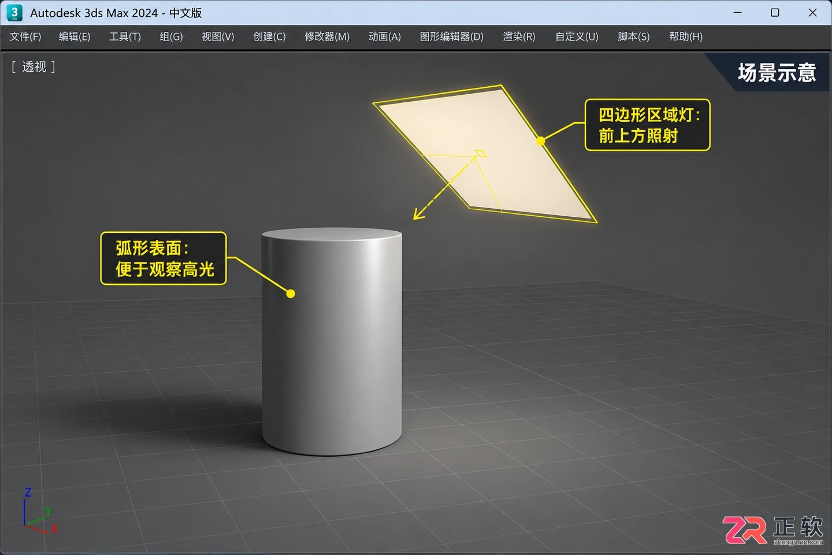The image size is (832, 555).
Task: Open the 文件(F) menu
Action: 25,36
